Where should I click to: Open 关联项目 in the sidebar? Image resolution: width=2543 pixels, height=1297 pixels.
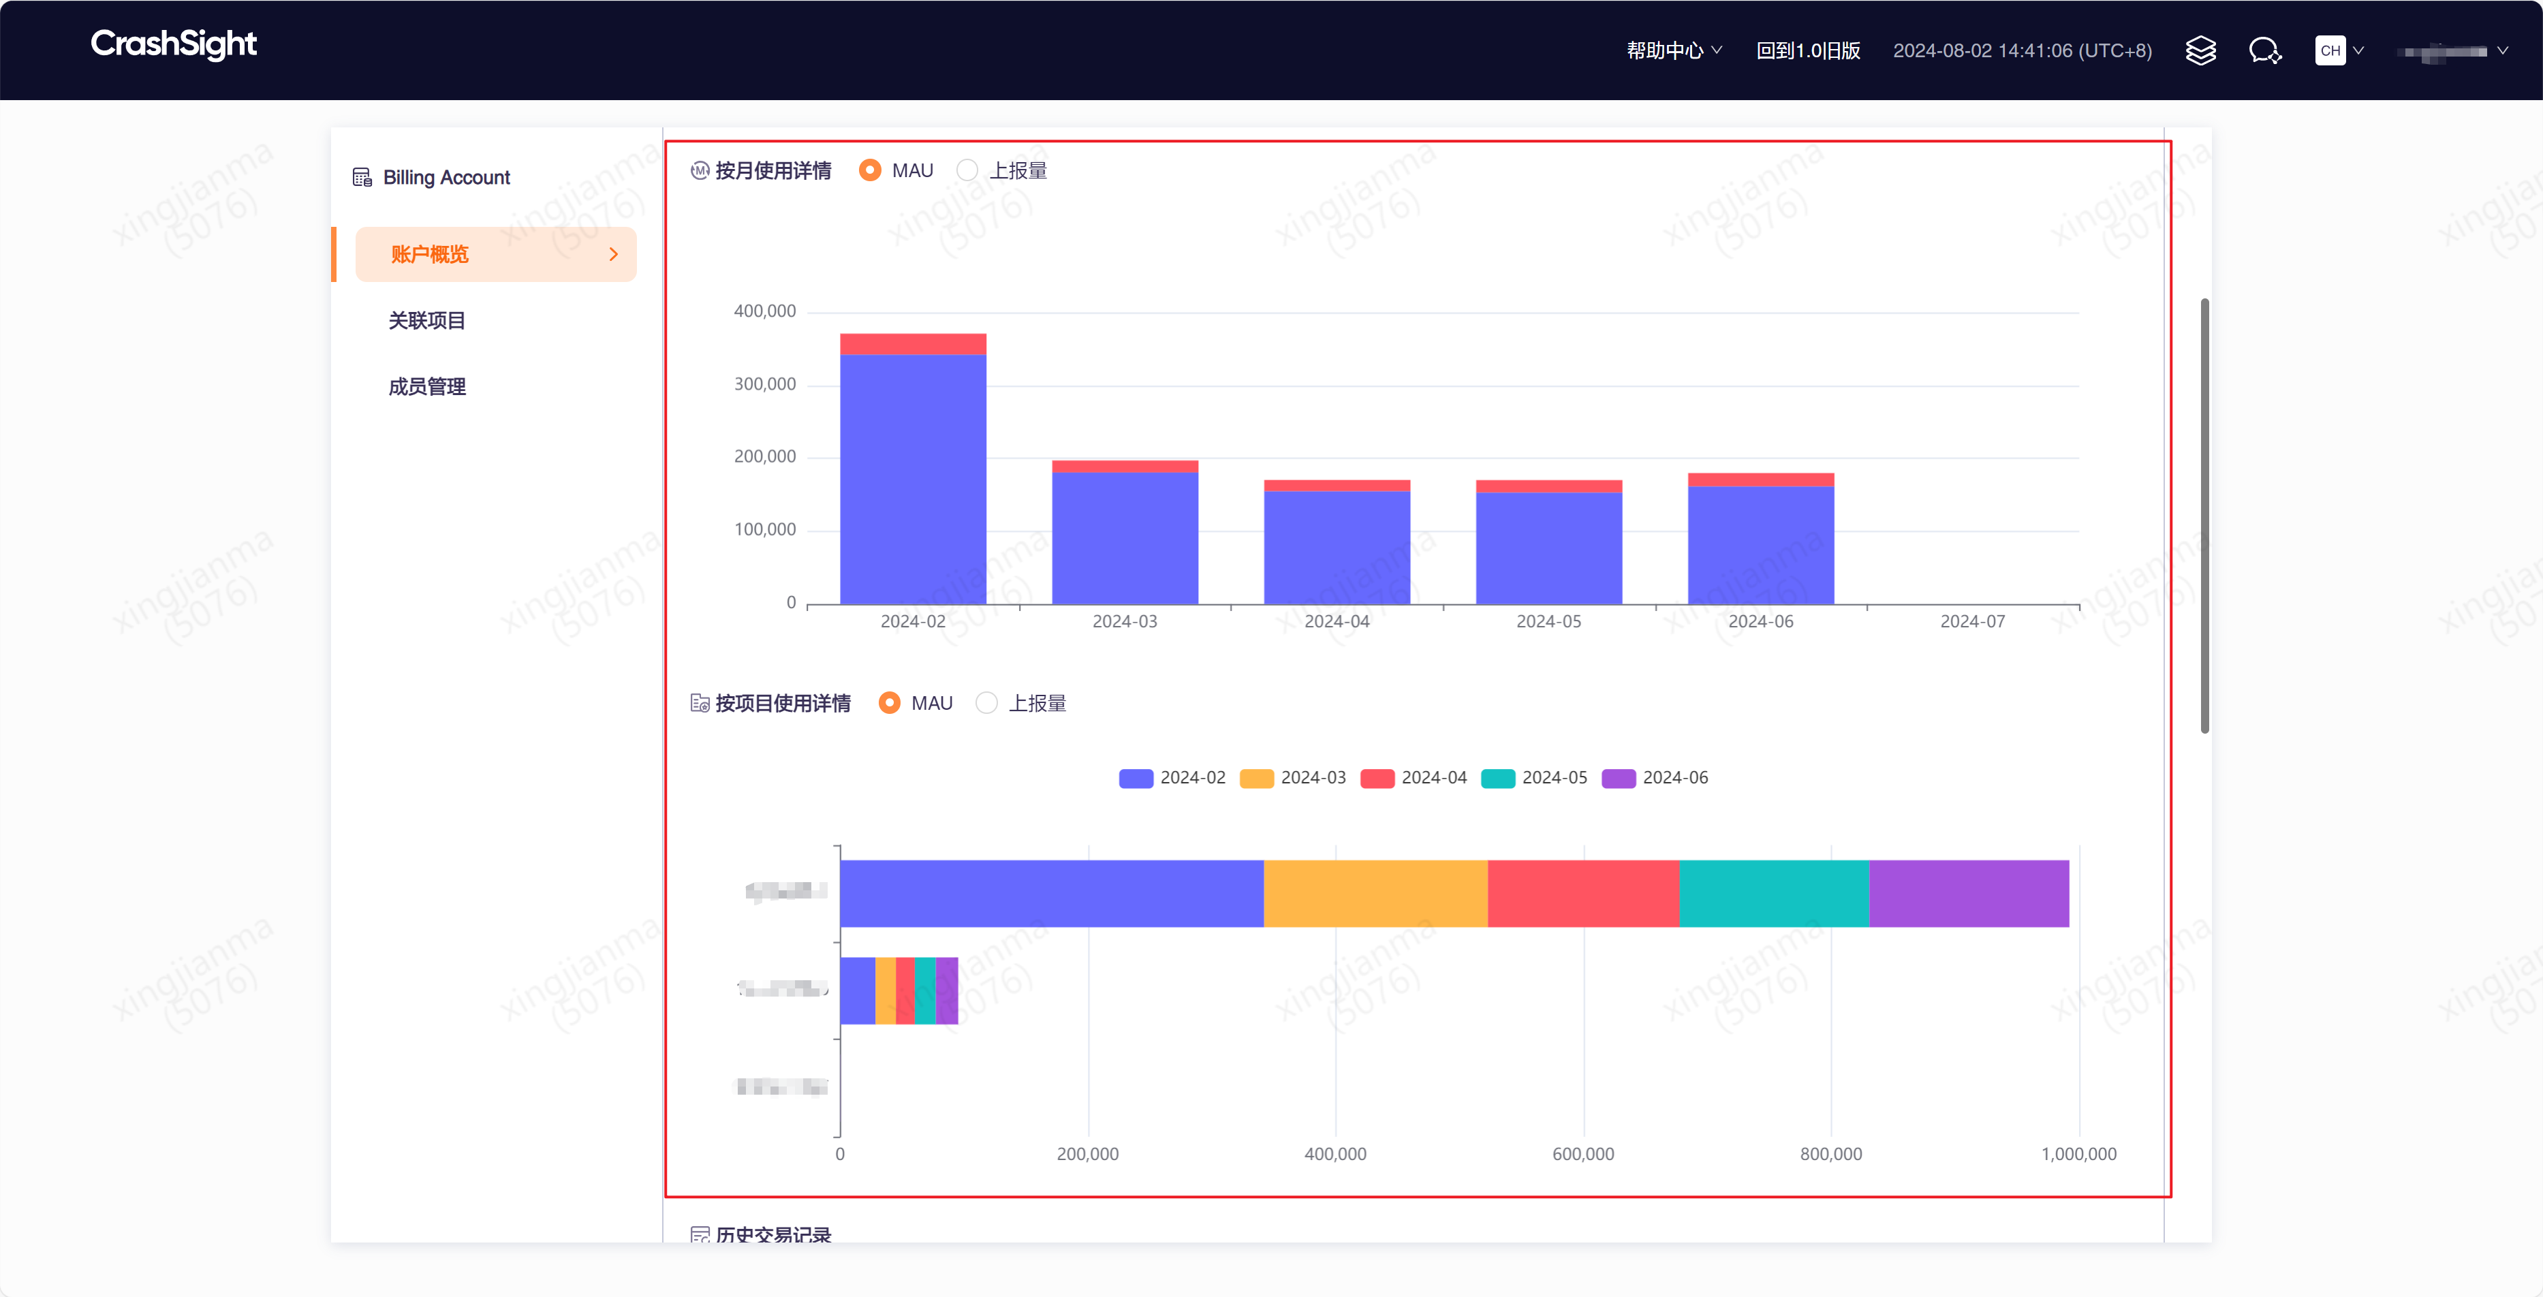coord(426,321)
